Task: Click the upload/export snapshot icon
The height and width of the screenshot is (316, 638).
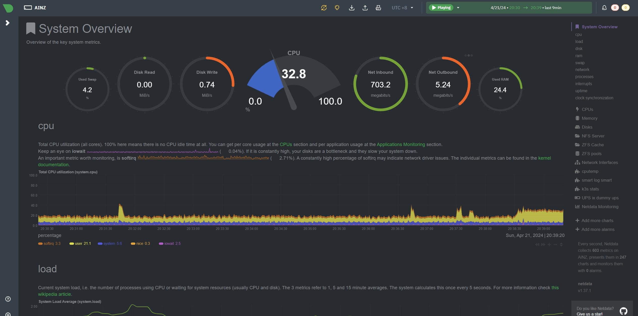Action: (x=365, y=8)
